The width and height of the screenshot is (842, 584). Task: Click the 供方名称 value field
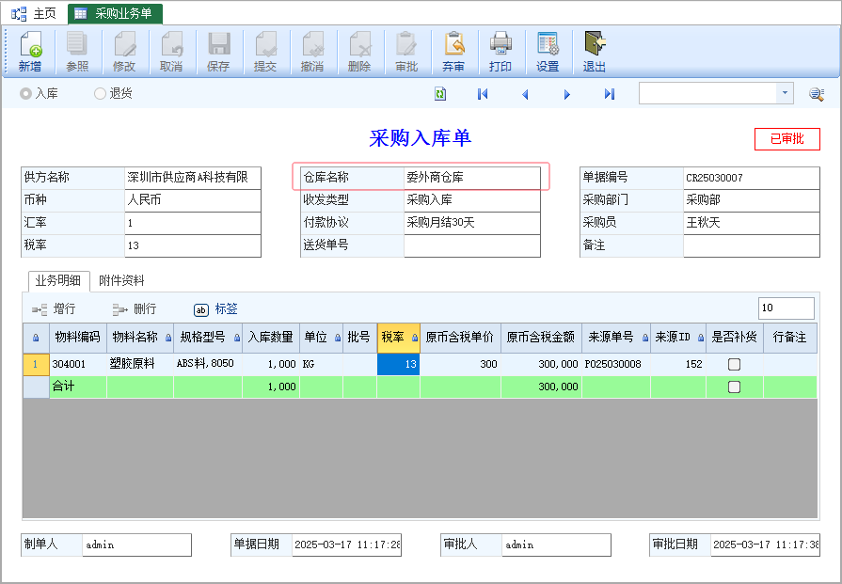tap(193, 178)
